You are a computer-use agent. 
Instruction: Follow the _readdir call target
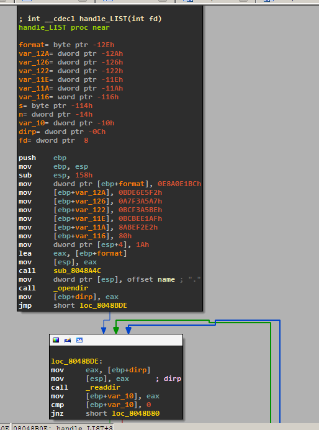pos(103,387)
